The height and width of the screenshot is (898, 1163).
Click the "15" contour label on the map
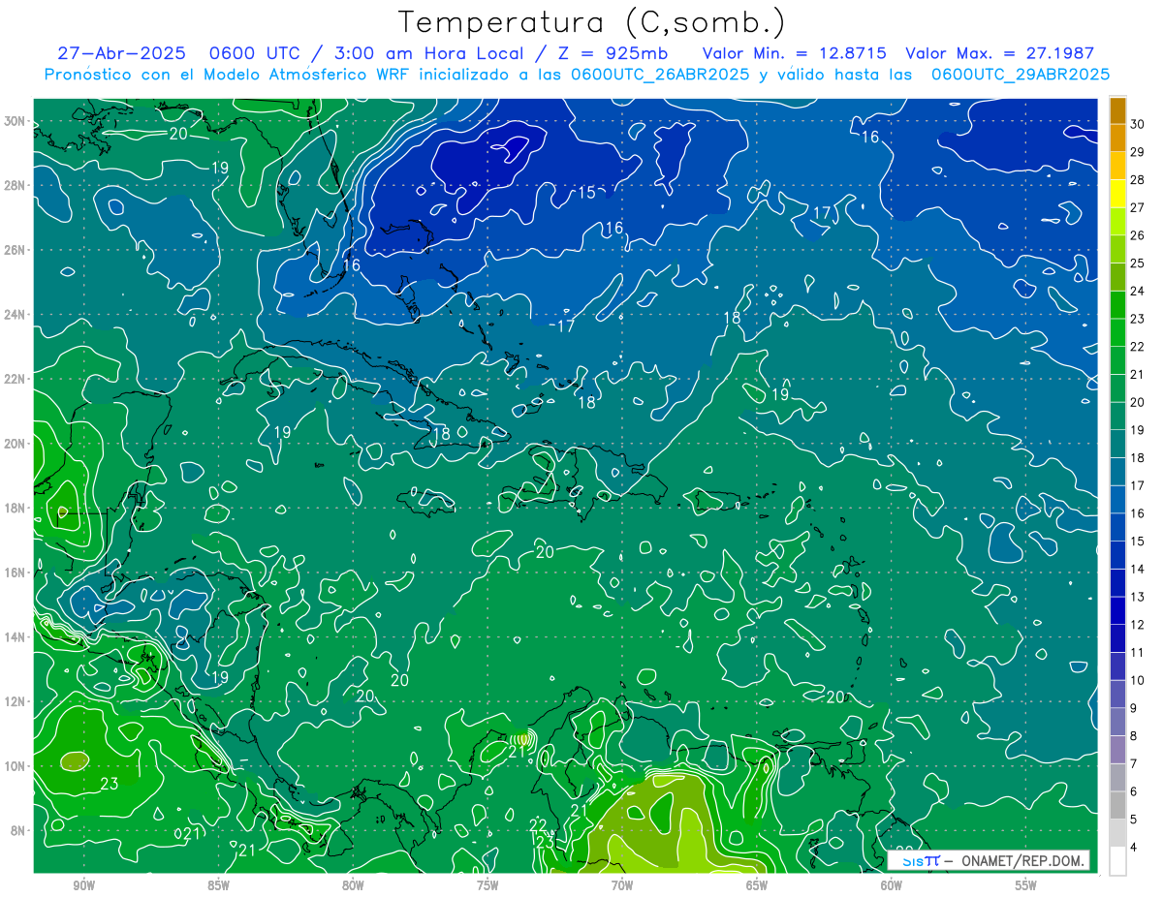click(x=586, y=192)
